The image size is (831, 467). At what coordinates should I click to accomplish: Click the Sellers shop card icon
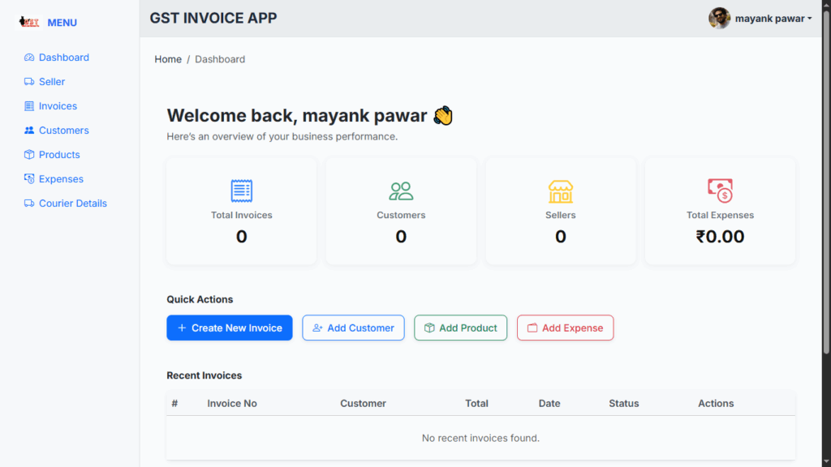pos(560,191)
